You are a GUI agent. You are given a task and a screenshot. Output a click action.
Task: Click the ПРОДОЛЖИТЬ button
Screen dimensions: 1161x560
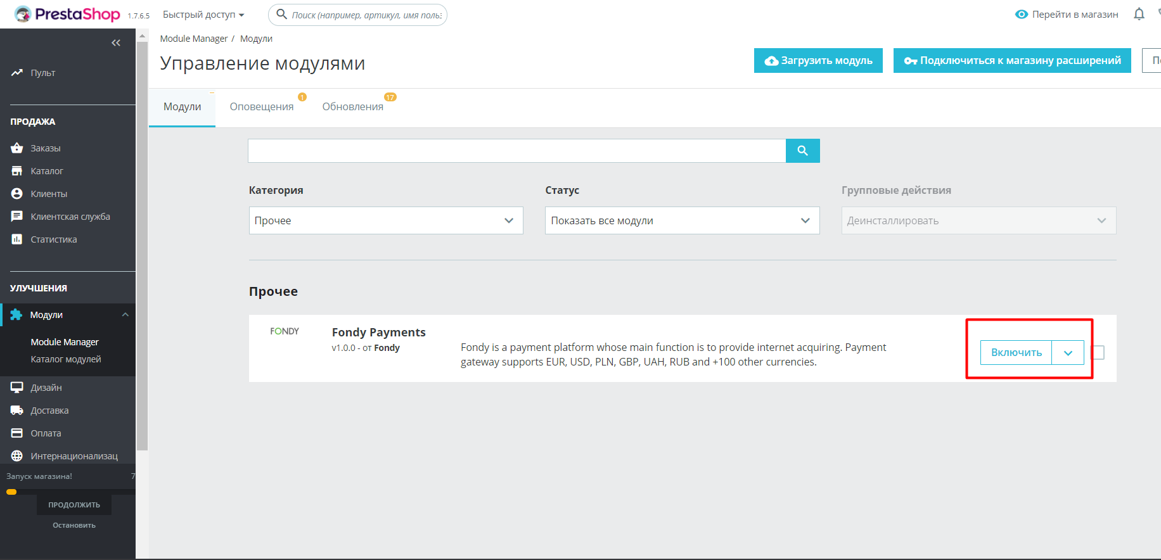coord(74,505)
